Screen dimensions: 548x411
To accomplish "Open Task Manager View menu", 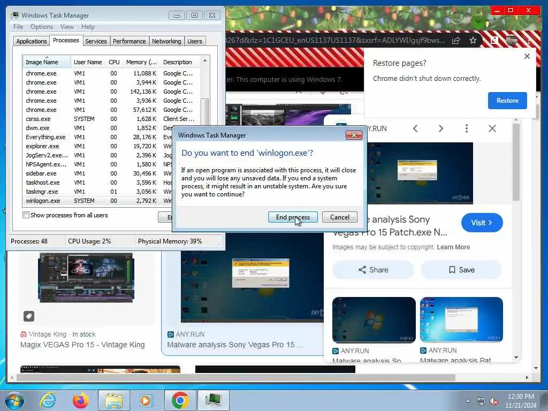I will click(67, 27).
